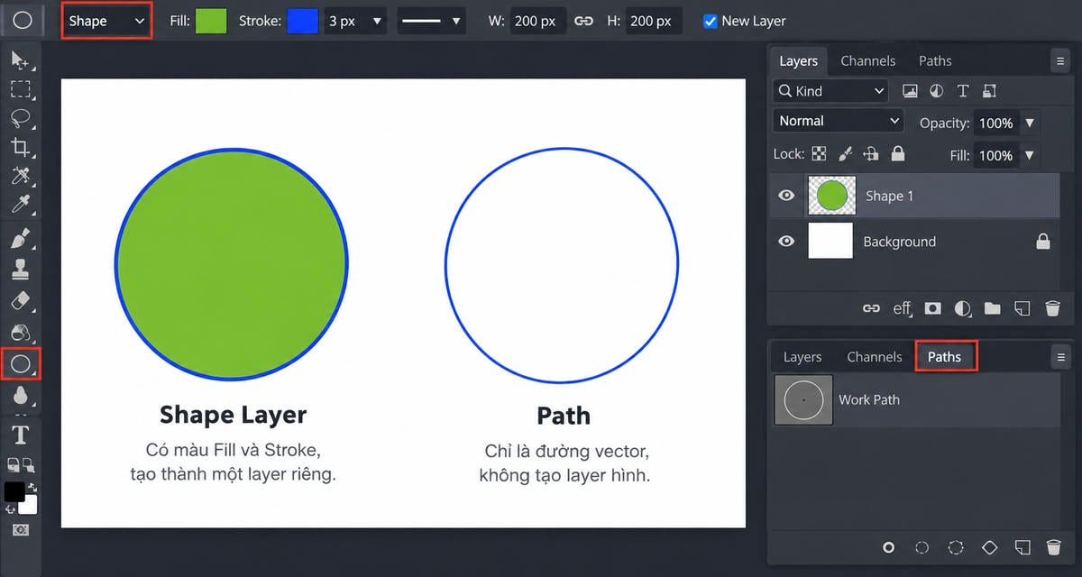The image size is (1082, 577).
Task: Select the Brush tool
Action: (20, 239)
